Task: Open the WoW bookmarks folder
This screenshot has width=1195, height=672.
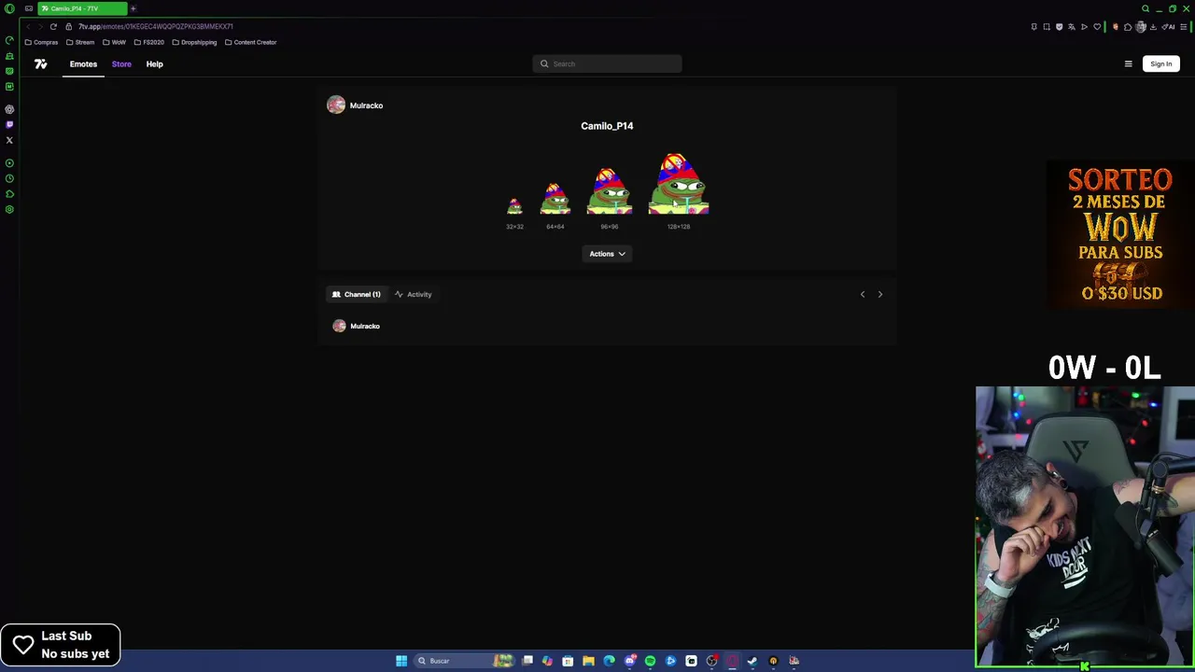Action: pyautogui.click(x=114, y=42)
